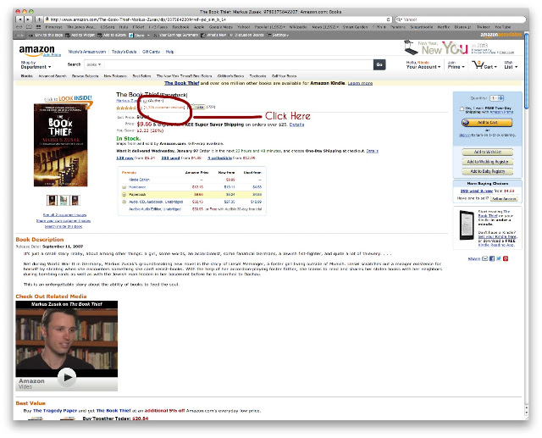
Task: Expand the Hardcover format row
Action: [x=124, y=187]
